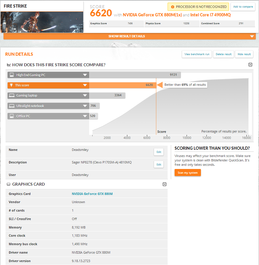The height and width of the screenshot is (265, 259).
Task: Edit the Name field
Action: tap(159, 152)
